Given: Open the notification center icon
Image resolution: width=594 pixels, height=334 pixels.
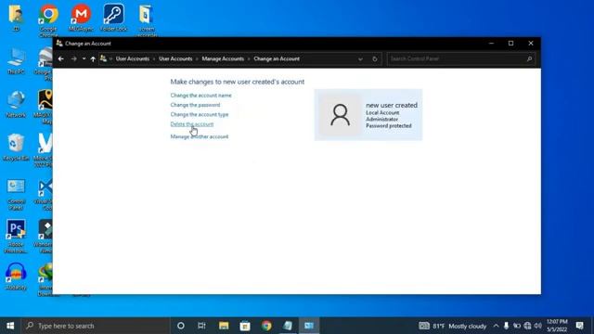Looking at the screenshot, I should 579,326.
